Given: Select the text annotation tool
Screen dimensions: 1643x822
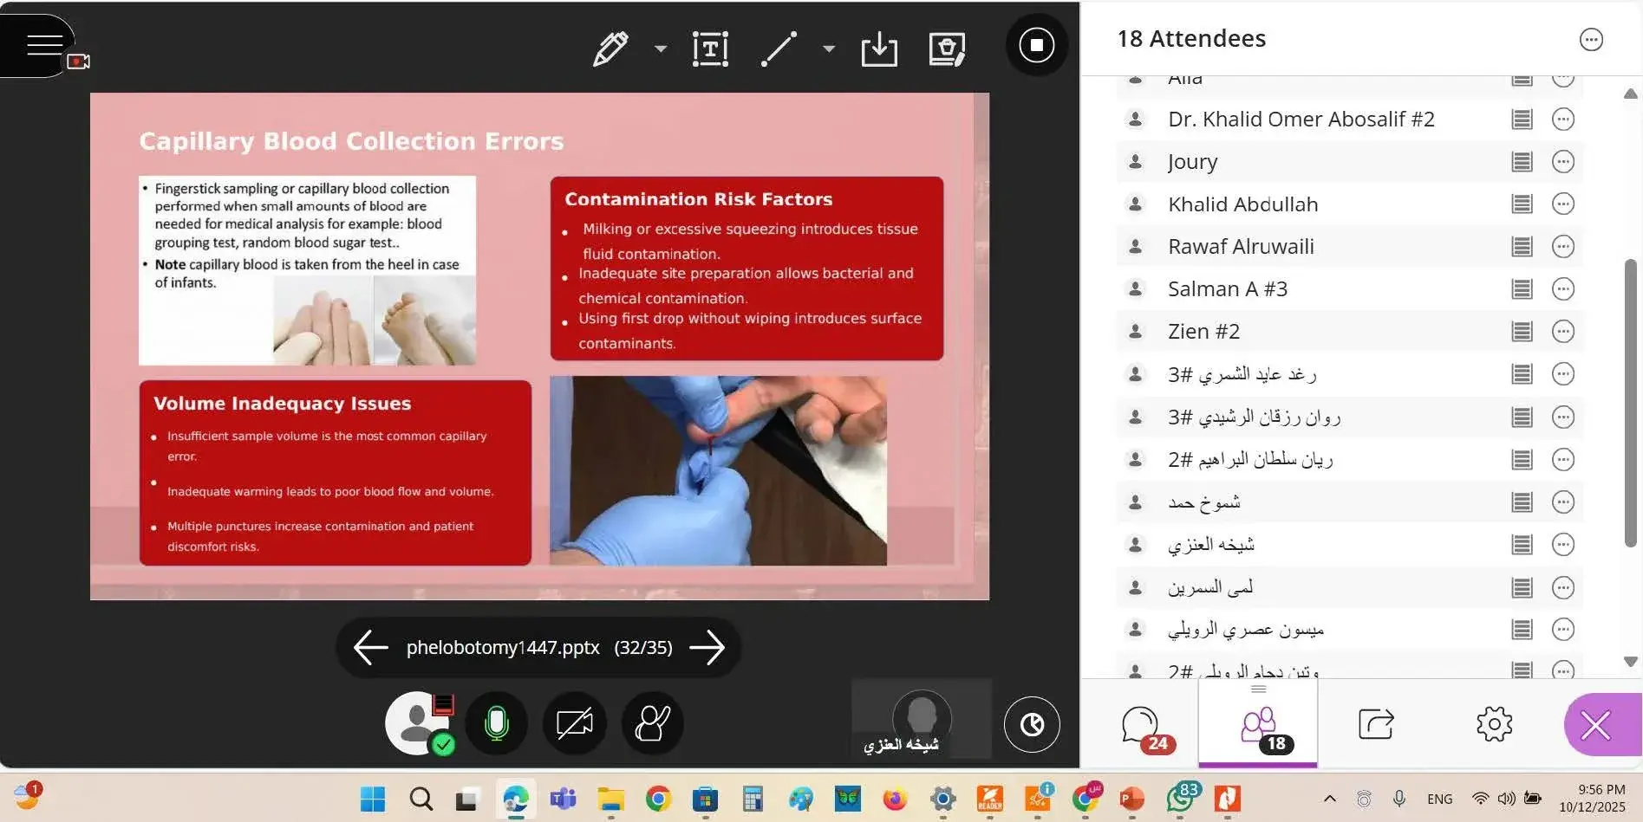Looking at the screenshot, I should pos(710,49).
